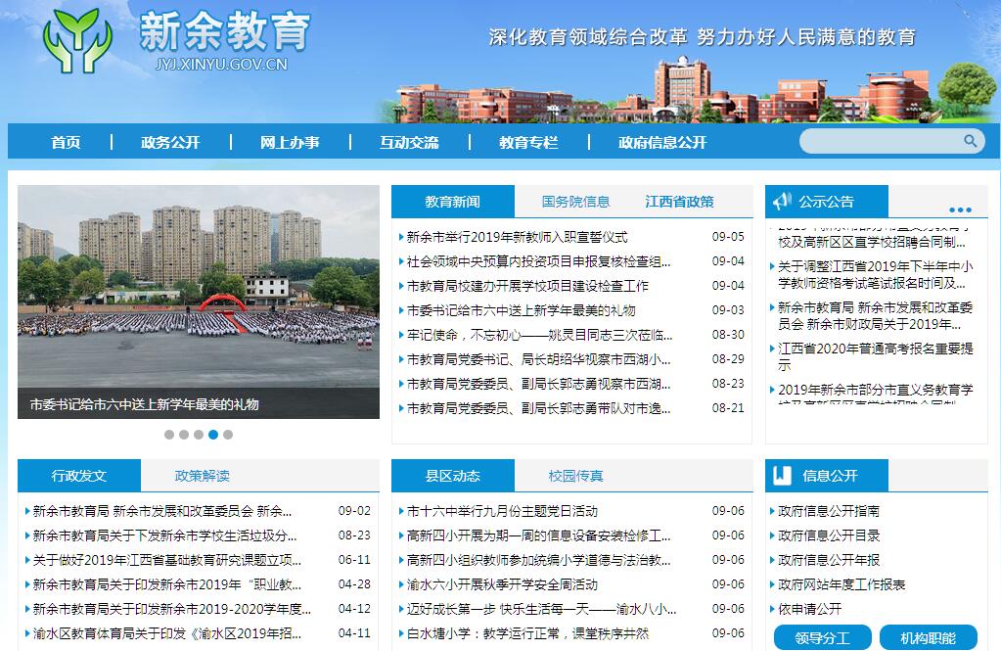Image resolution: width=1001 pixels, height=651 pixels.
Task: Open document 渝水区教育体育局关于印发
Action: 166,633
